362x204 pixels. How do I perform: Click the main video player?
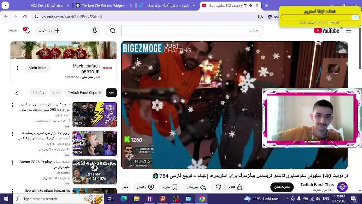(234, 105)
